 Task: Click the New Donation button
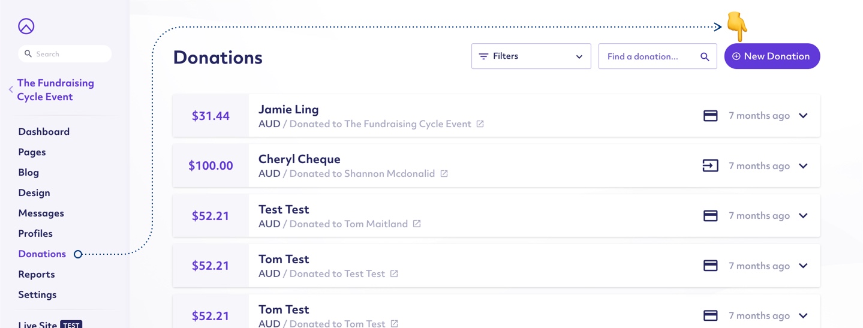772,56
